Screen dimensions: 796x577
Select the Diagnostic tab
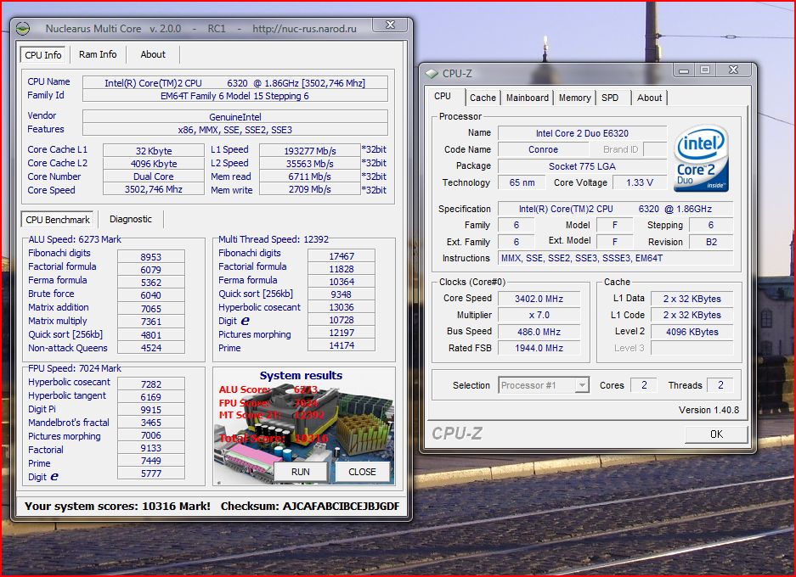point(131,219)
